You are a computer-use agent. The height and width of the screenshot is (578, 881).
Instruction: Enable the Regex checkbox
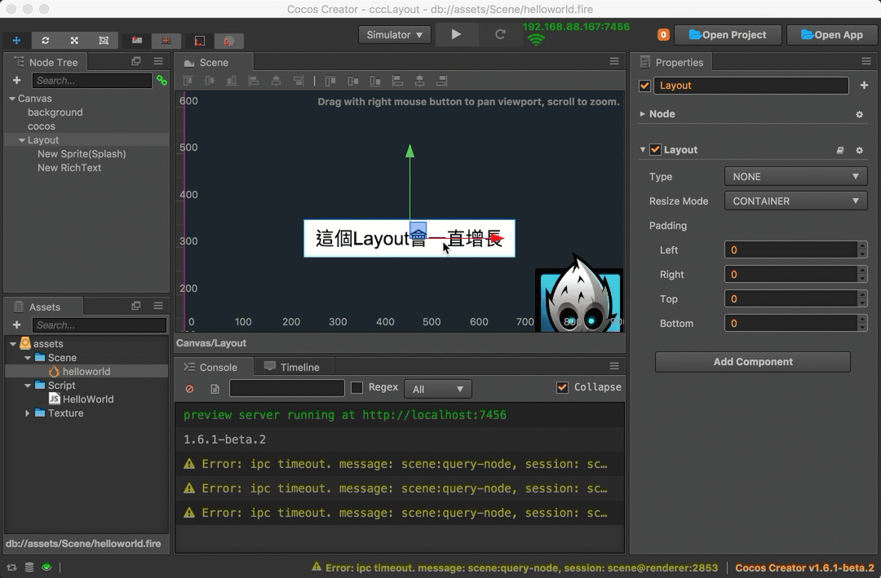tap(356, 387)
